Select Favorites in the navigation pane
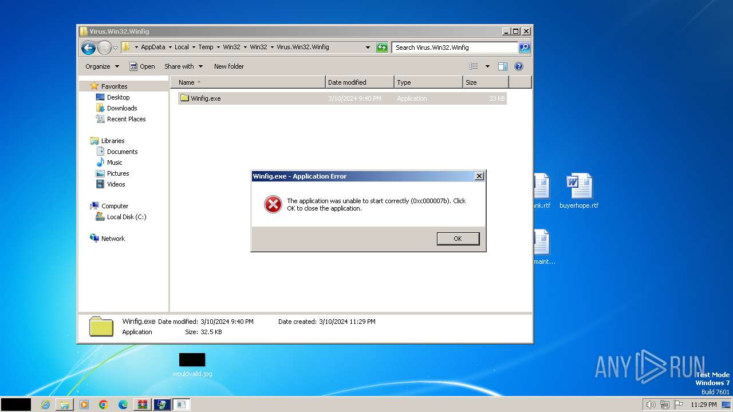The height and width of the screenshot is (412, 733). [114, 86]
